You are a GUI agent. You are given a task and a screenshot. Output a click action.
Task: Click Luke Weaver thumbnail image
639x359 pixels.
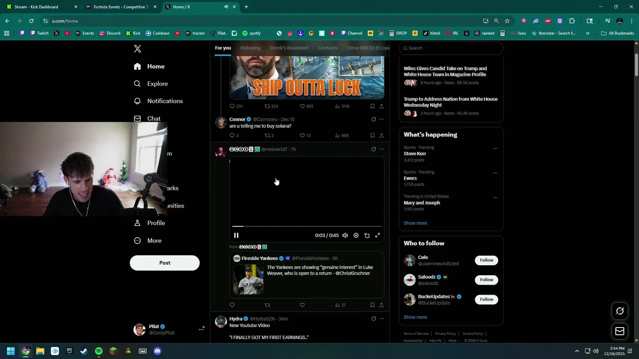pyautogui.click(x=248, y=279)
